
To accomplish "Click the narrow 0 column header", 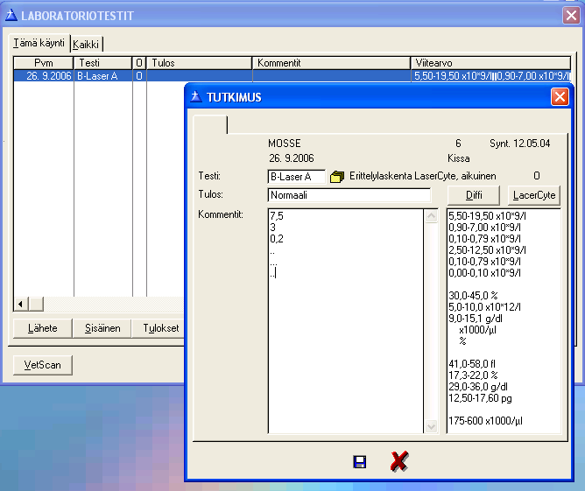I will [139, 63].
